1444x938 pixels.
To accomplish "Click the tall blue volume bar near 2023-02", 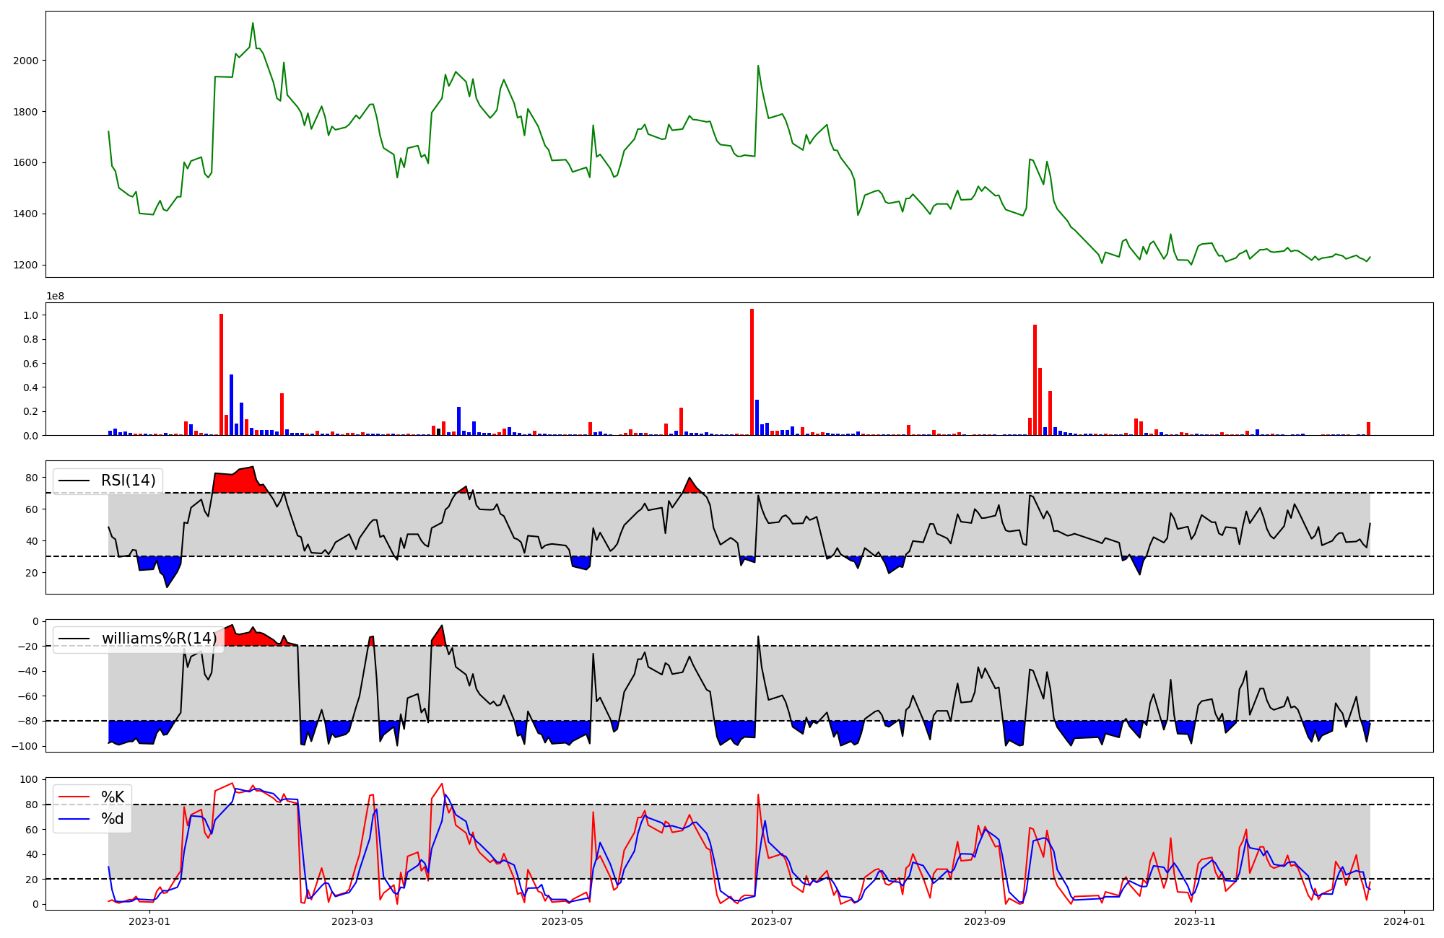I will 231,404.
